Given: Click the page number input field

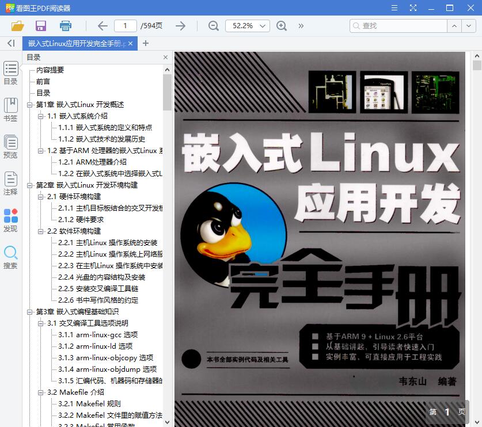Looking at the screenshot, I should coord(125,26).
